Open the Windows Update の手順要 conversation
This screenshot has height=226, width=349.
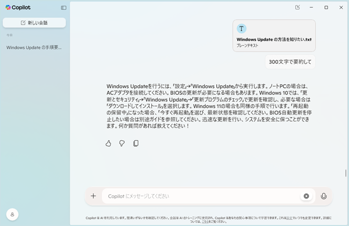pos(34,47)
